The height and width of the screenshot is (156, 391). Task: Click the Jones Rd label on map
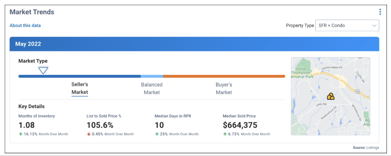(321, 105)
